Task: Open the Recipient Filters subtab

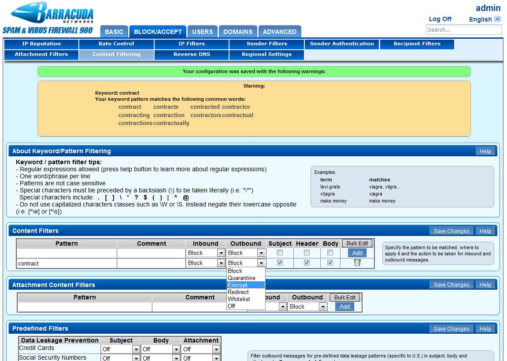Action: coord(417,44)
